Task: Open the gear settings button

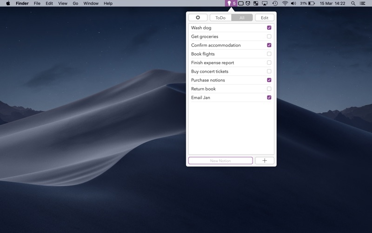Action: (198, 18)
